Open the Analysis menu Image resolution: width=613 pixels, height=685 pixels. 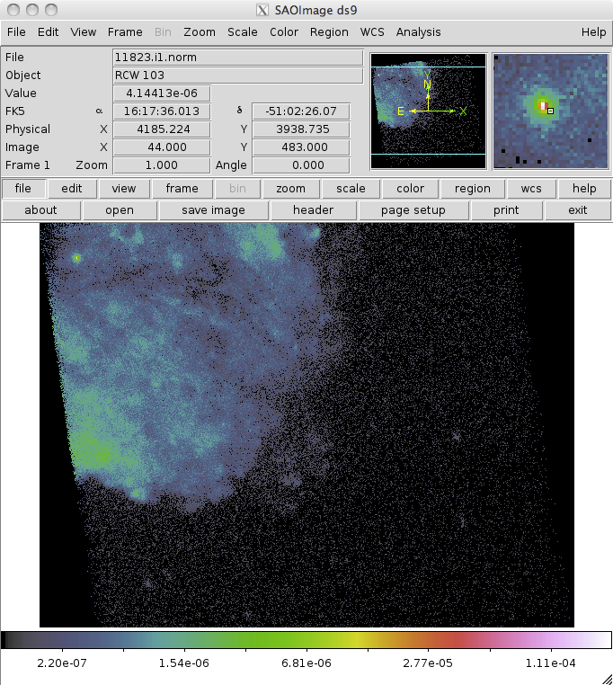tap(418, 31)
